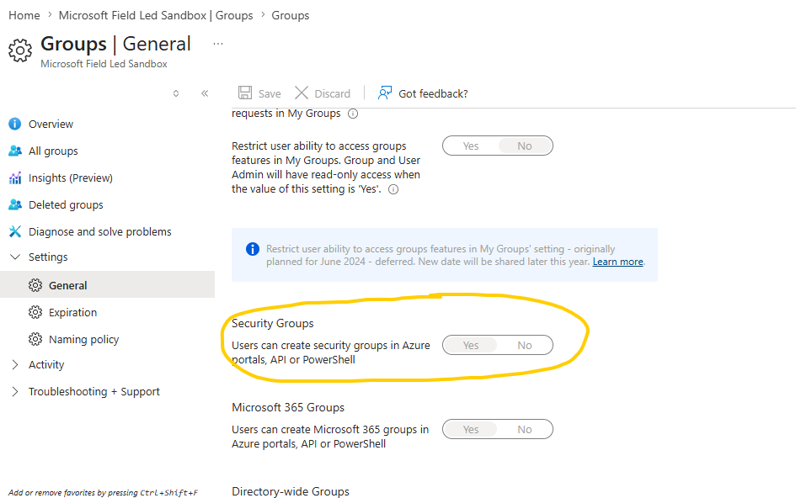This screenshot has height=498, width=796.
Task: Collapse the sidebar with double chevron
Action: click(205, 93)
